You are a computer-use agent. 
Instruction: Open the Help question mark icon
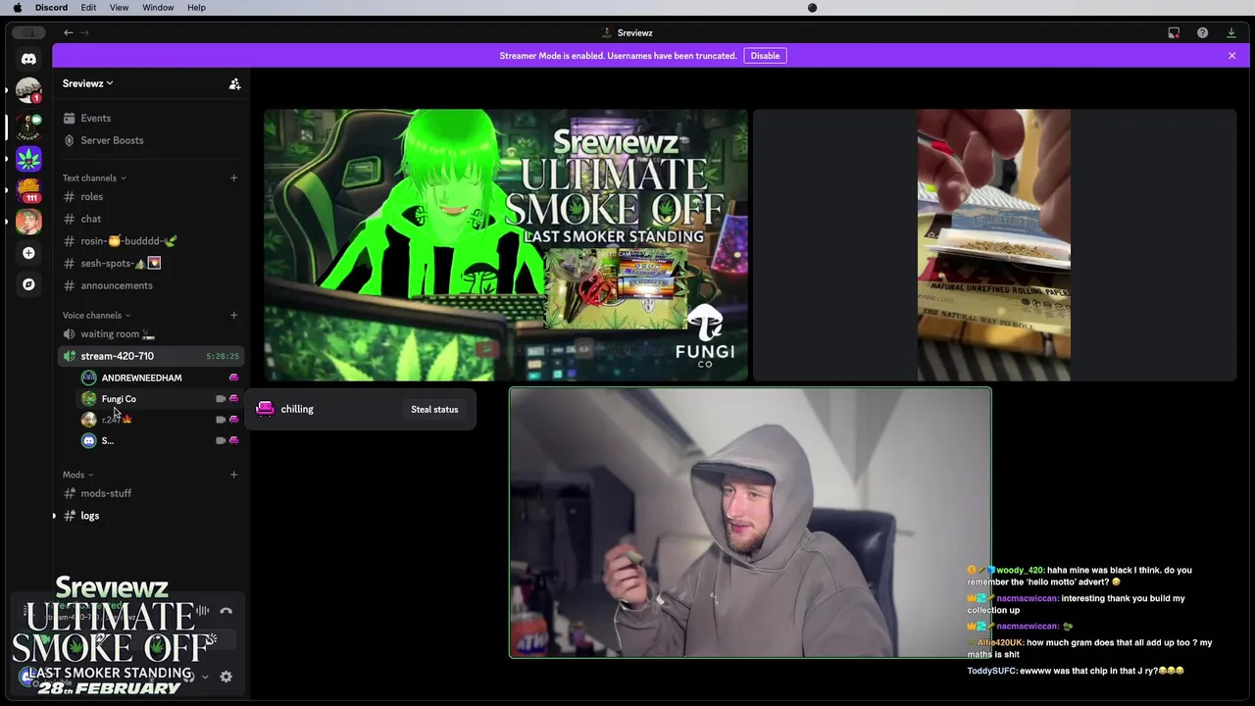click(x=1202, y=32)
